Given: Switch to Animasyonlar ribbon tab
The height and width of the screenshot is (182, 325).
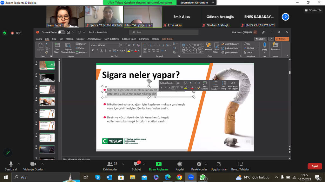Looking at the screenshot, I should [94, 39].
